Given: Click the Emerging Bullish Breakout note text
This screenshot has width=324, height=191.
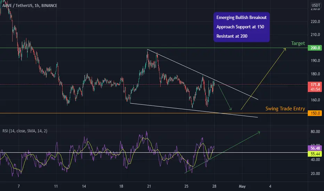Looking at the screenshot, I should point(241,18).
